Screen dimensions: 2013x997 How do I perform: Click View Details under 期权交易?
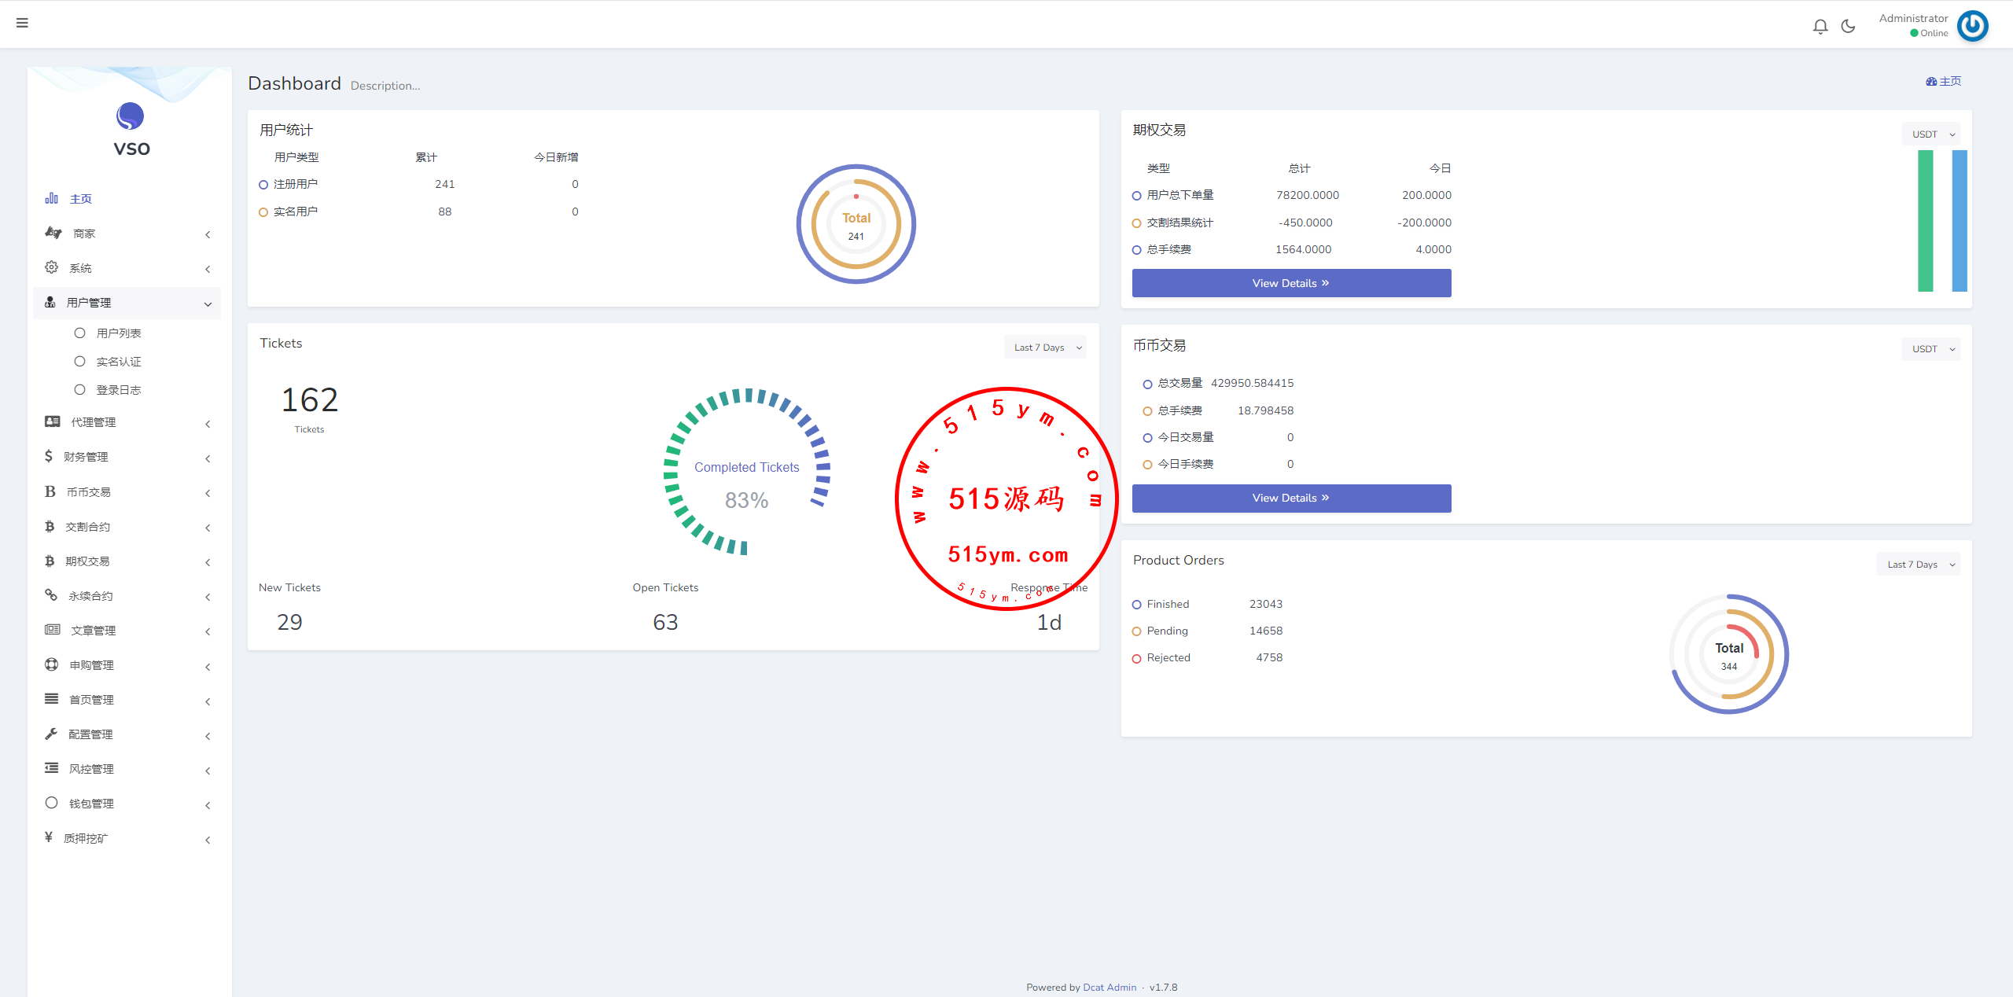[x=1291, y=283]
